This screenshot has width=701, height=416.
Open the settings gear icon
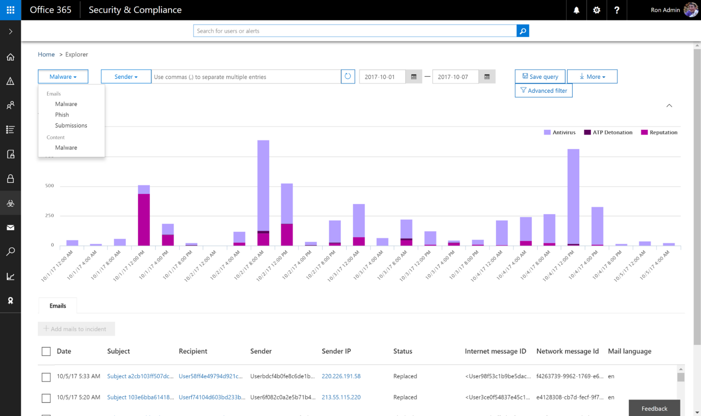596,10
